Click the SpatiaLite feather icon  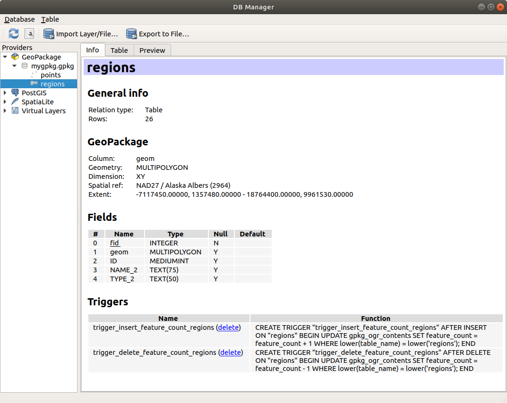click(x=14, y=101)
